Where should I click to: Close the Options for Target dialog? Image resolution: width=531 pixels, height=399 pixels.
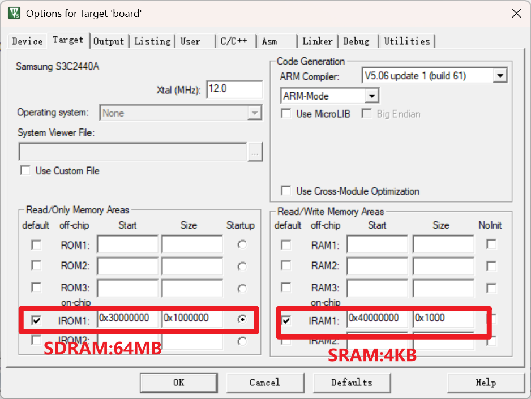[x=516, y=14]
